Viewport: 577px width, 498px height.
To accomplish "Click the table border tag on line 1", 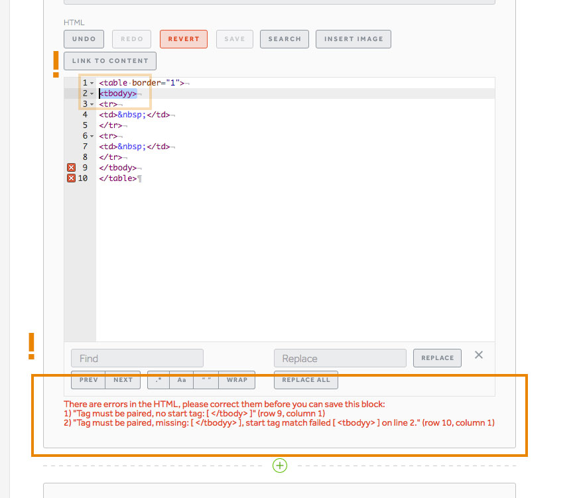I will coord(142,83).
